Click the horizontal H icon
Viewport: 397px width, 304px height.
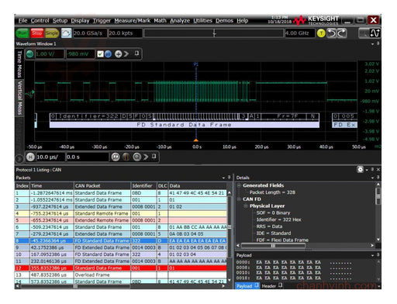tap(30, 157)
